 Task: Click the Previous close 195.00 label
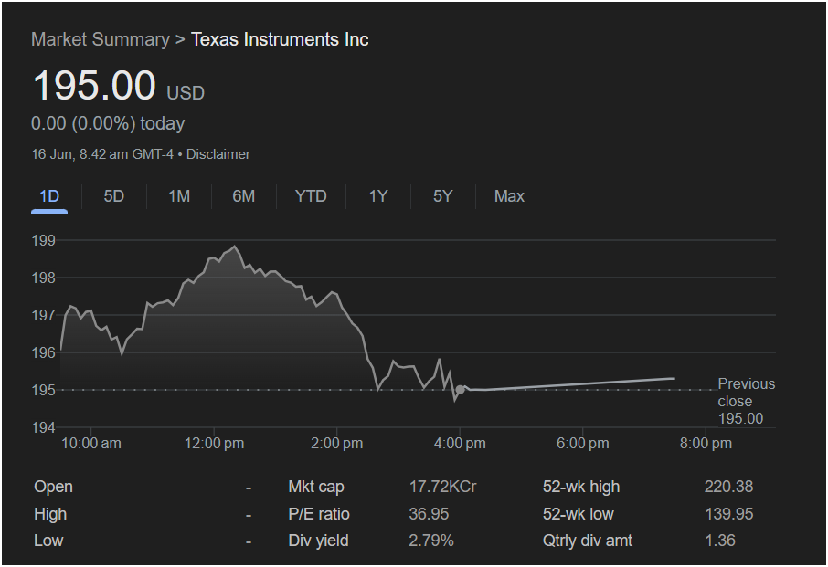point(746,401)
